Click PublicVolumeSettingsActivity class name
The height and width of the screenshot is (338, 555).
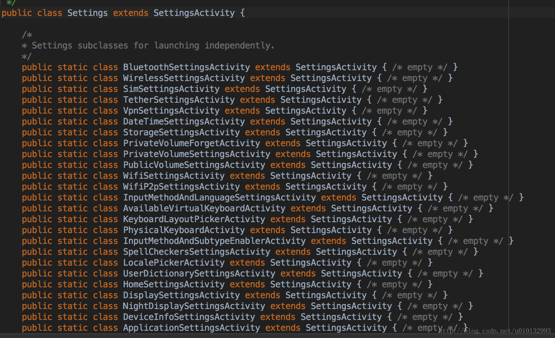(194, 165)
